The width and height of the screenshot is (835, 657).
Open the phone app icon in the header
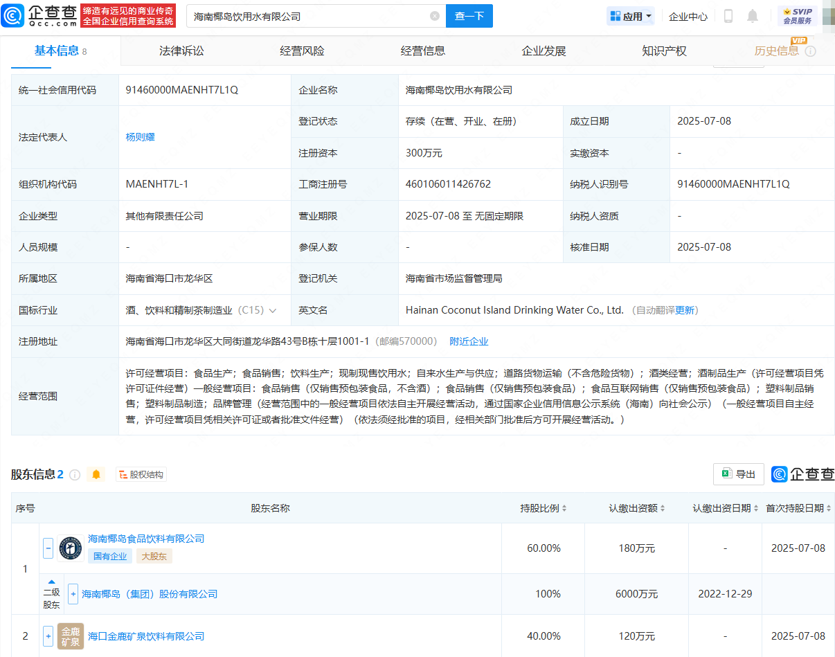(728, 16)
